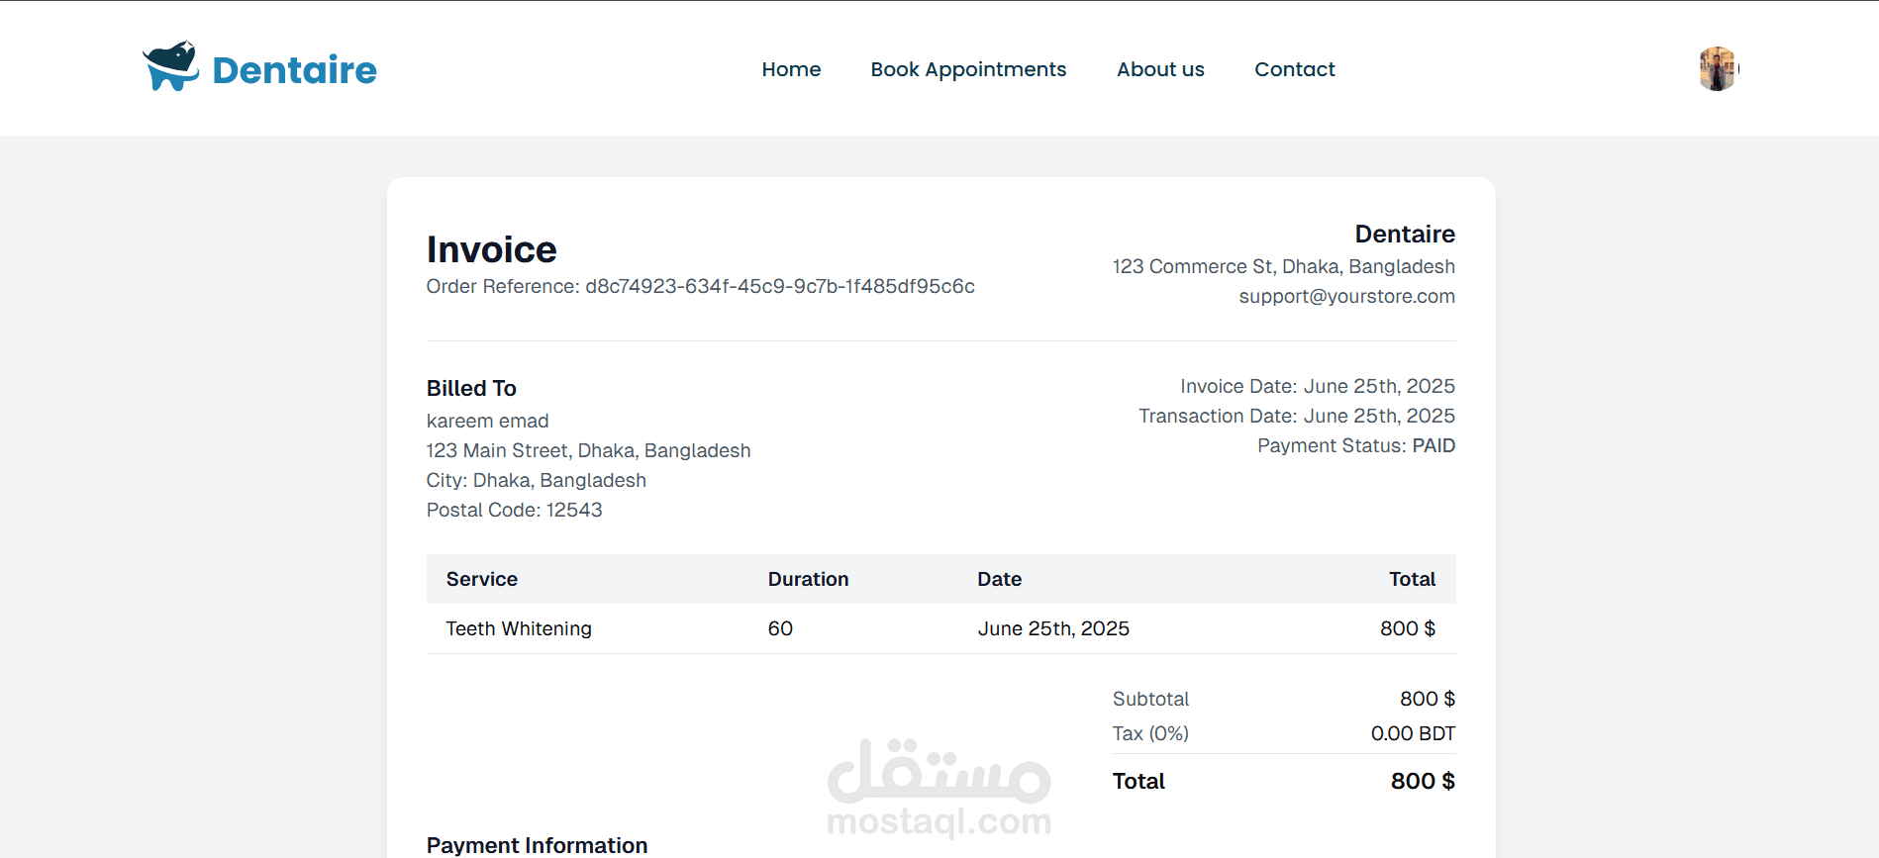Viewport: 1879px width, 858px height.
Task: Open the user profile avatar
Action: (1718, 69)
